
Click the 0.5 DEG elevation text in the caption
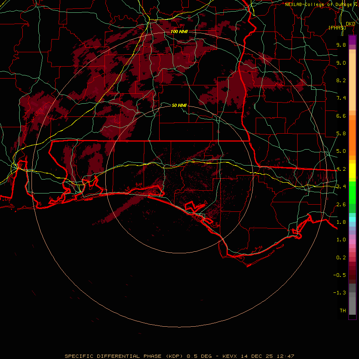tap(199, 356)
